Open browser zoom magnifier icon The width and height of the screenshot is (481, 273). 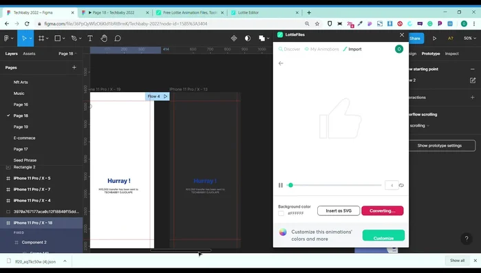pos(307,23)
